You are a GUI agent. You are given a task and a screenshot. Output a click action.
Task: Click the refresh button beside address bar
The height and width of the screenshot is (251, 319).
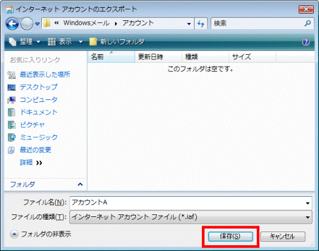[201, 24]
